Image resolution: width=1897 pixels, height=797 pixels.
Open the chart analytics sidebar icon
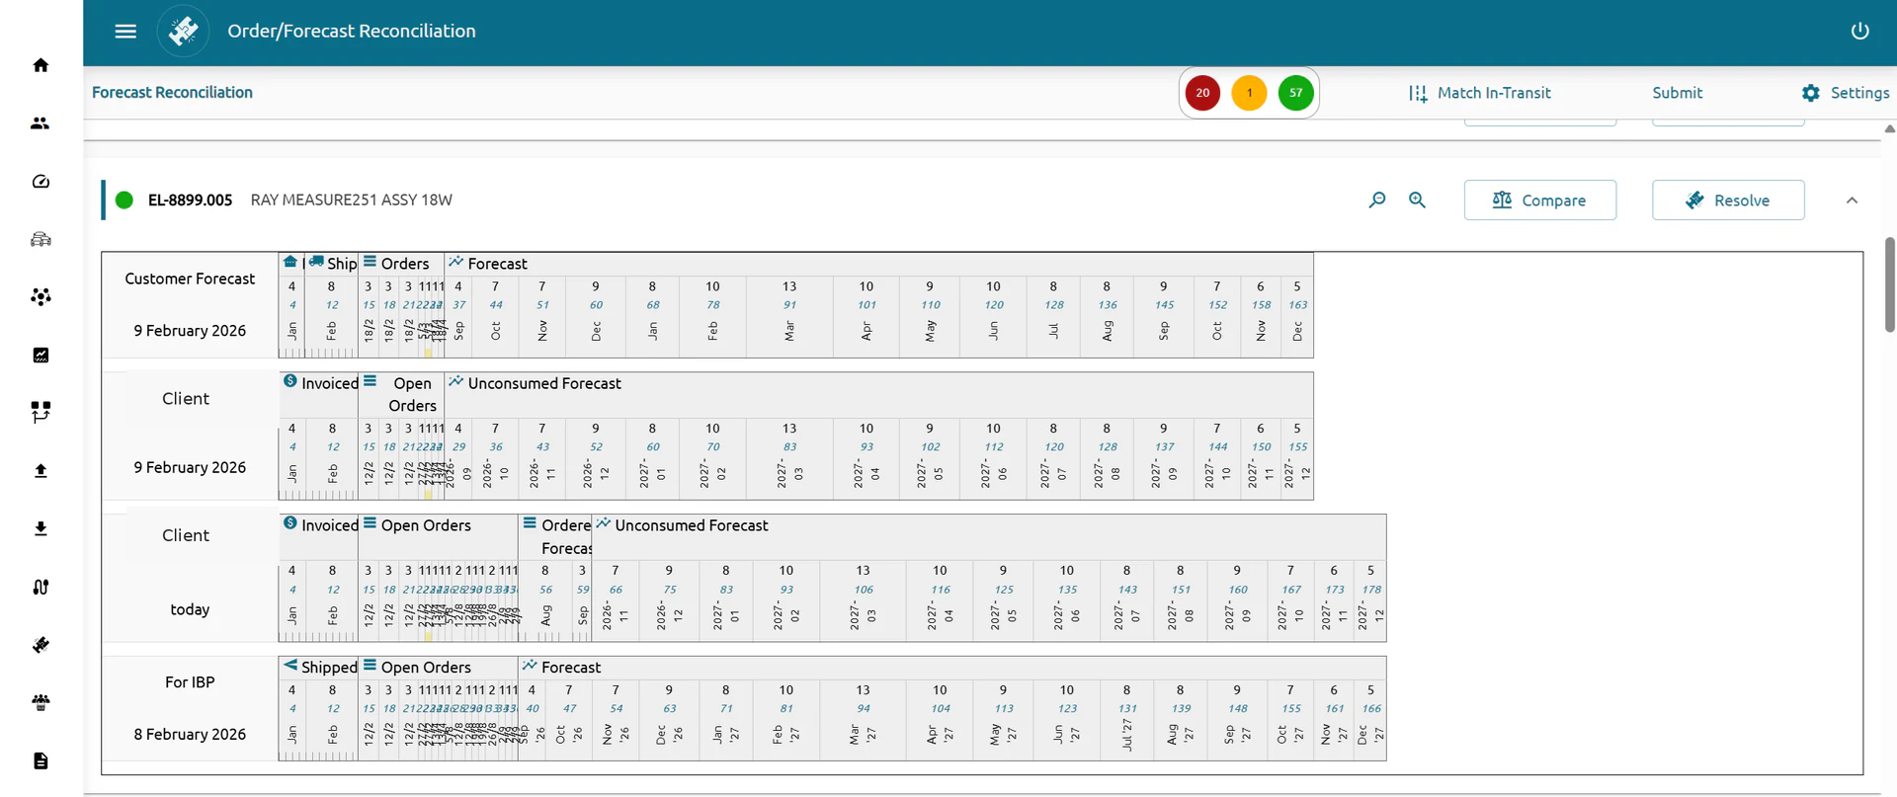pos(41,356)
